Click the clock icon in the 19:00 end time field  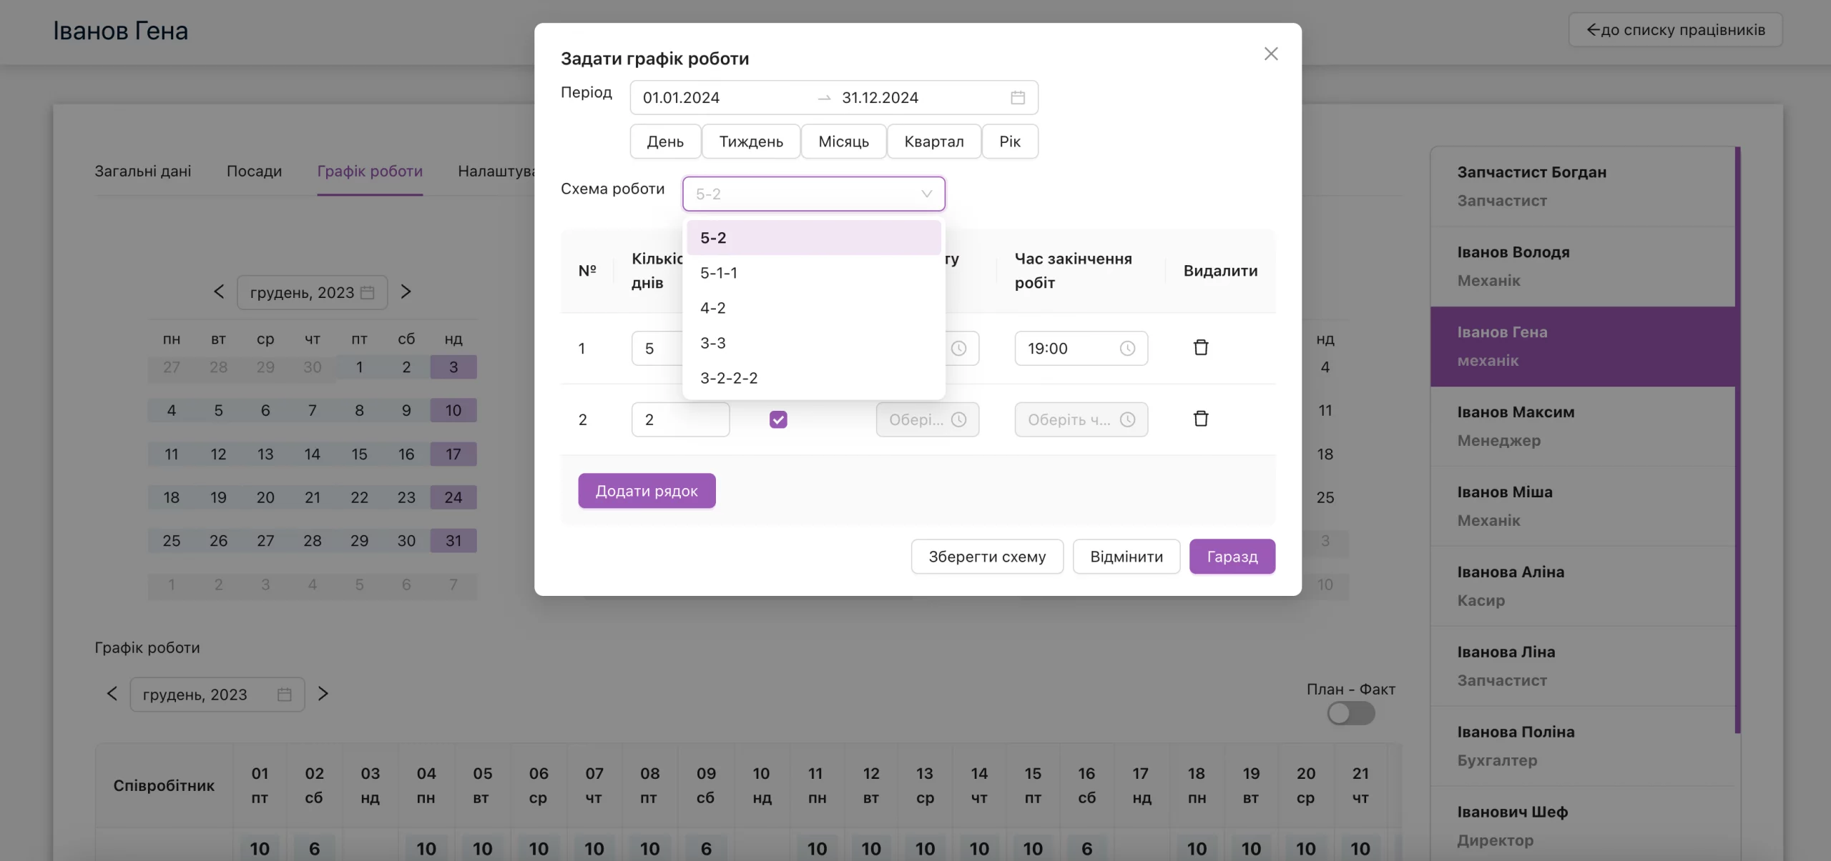click(1127, 348)
